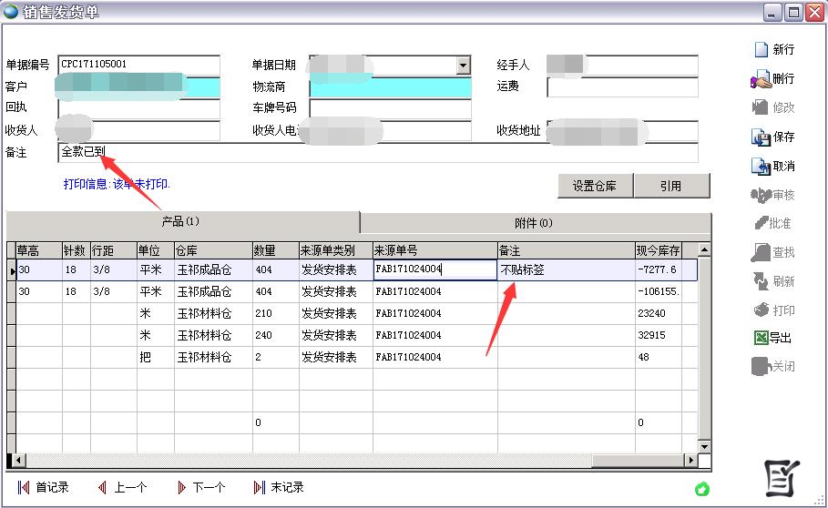Switch to the 附件(0) tab
The width and height of the screenshot is (828, 508).
tap(534, 223)
